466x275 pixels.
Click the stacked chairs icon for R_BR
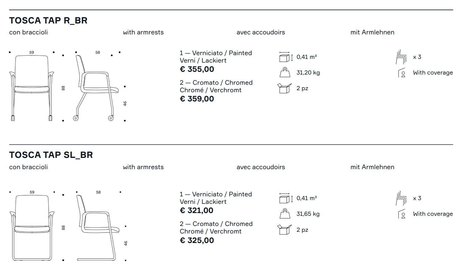pos(401,57)
